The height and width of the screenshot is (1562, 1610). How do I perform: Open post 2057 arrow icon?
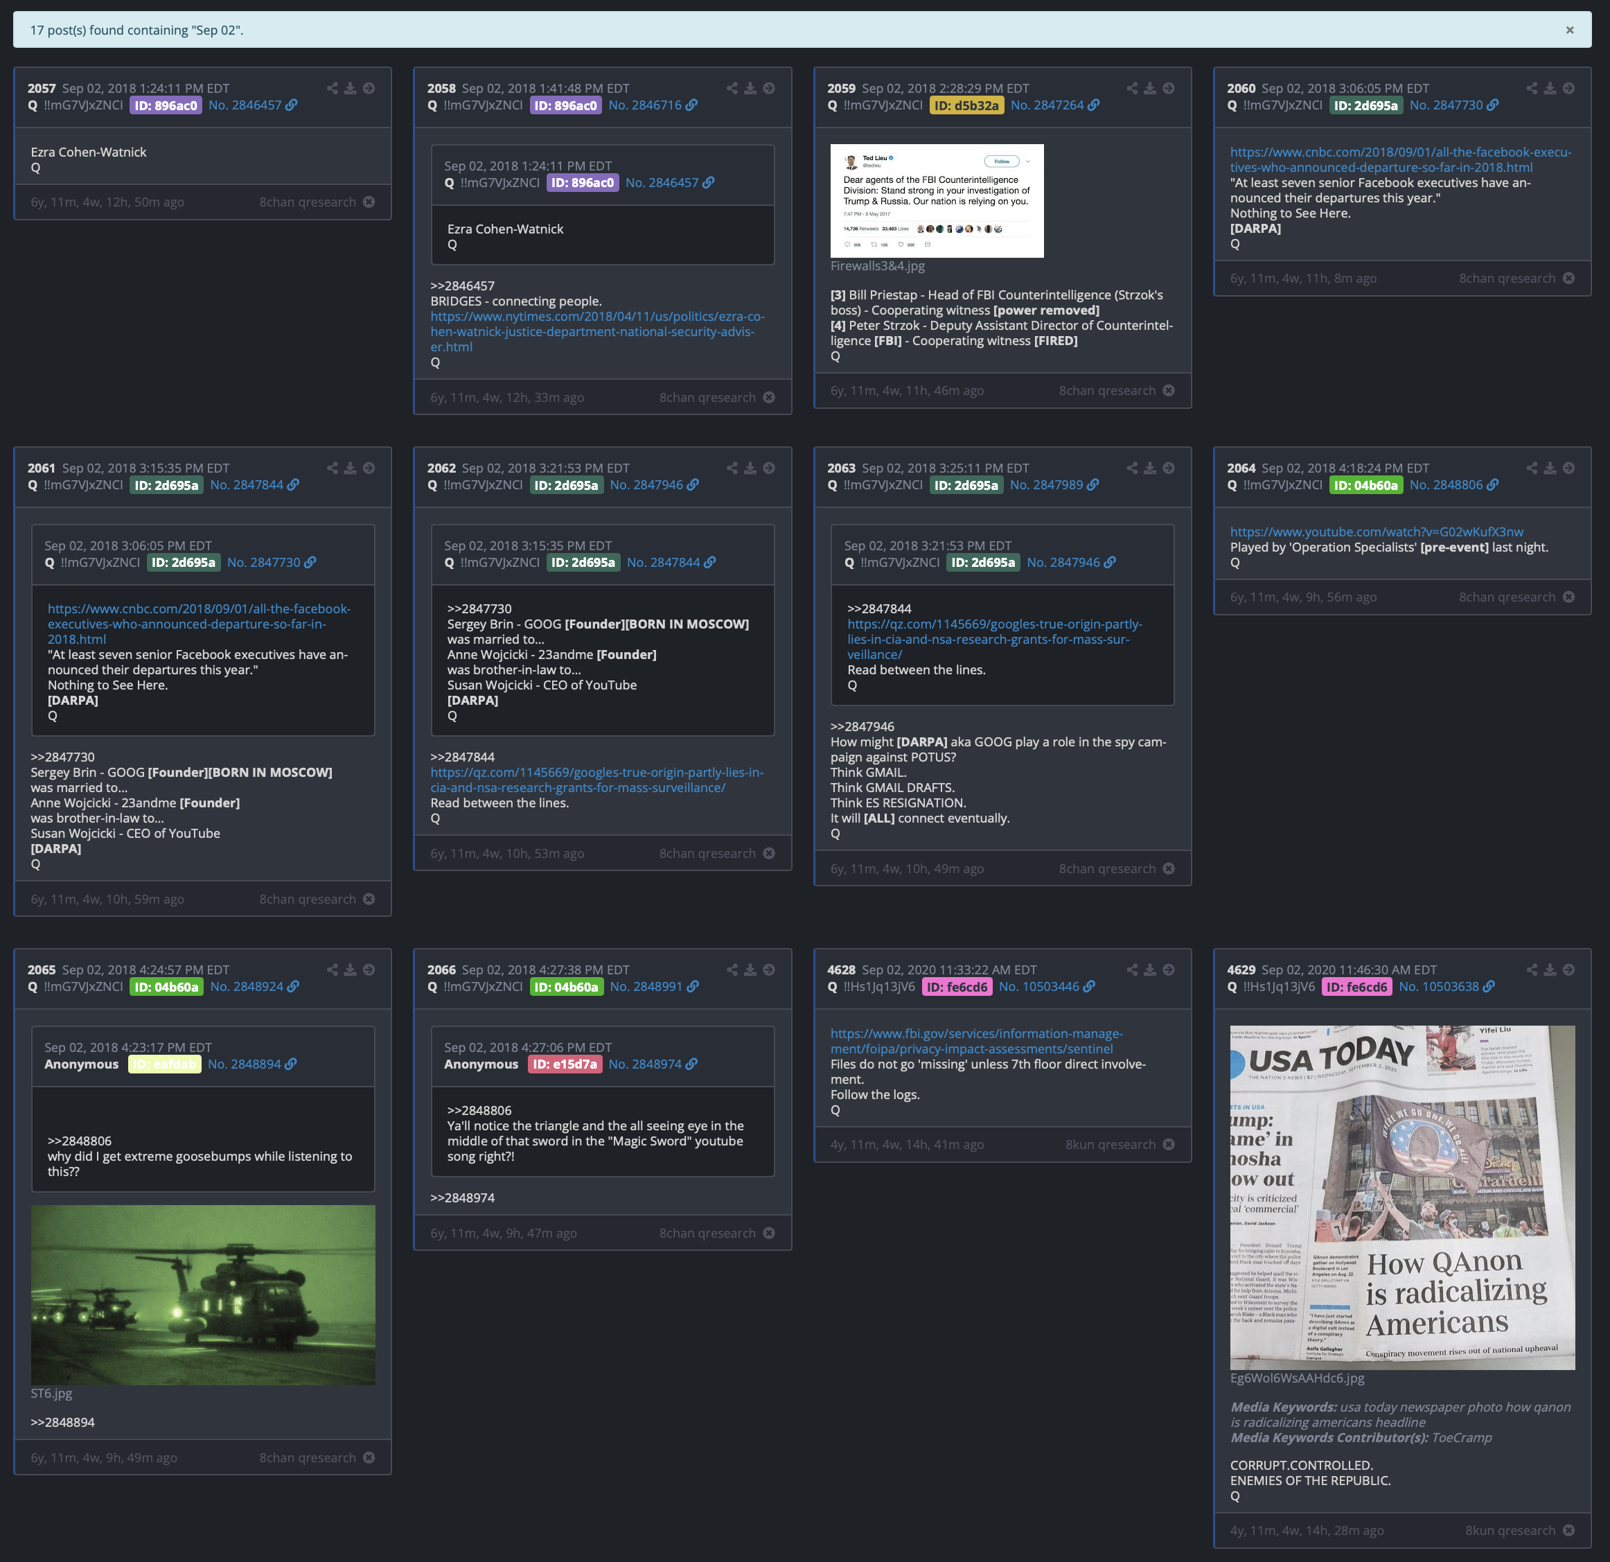[369, 89]
